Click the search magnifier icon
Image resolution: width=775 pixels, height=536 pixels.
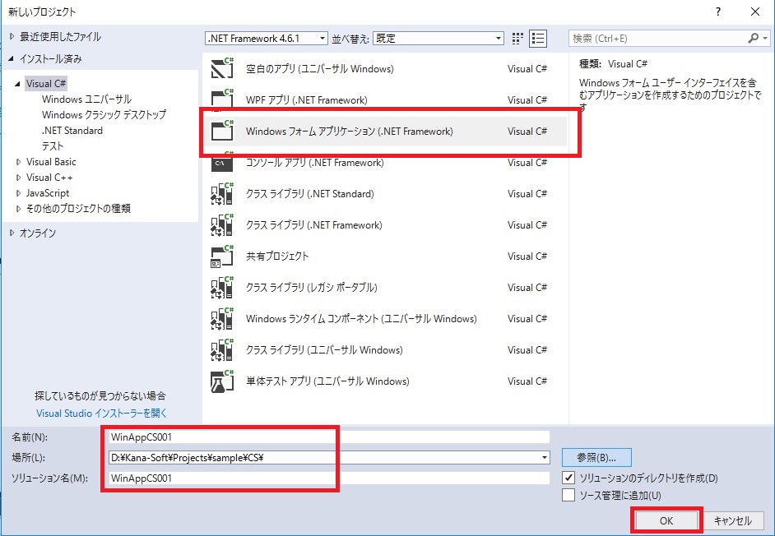click(753, 38)
